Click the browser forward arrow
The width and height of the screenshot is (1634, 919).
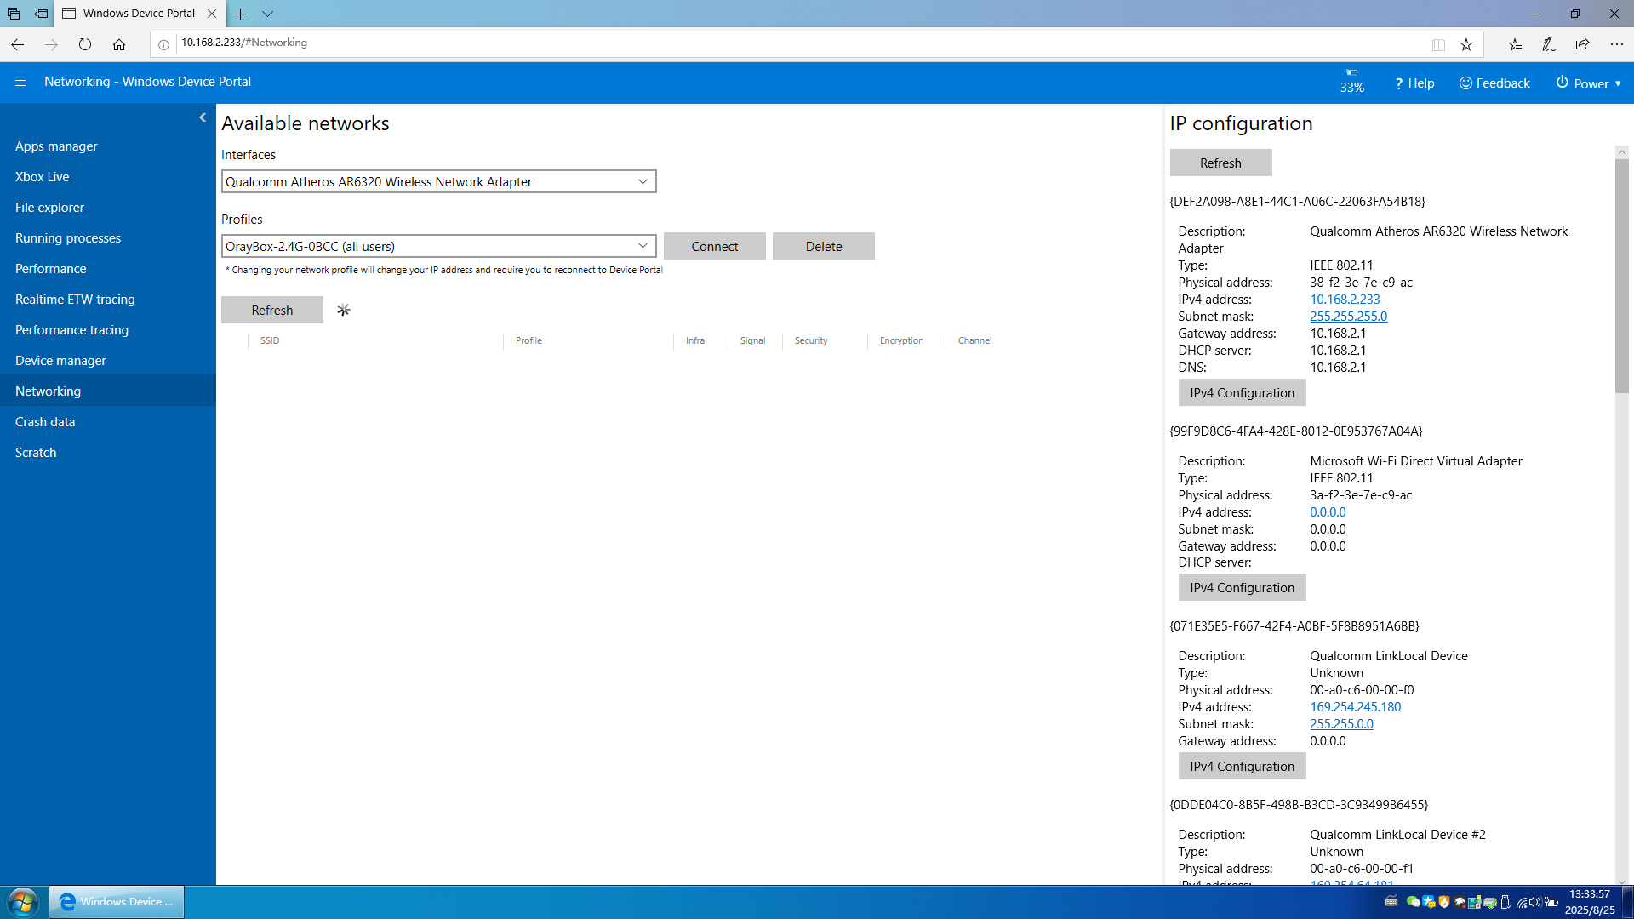click(x=51, y=44)
